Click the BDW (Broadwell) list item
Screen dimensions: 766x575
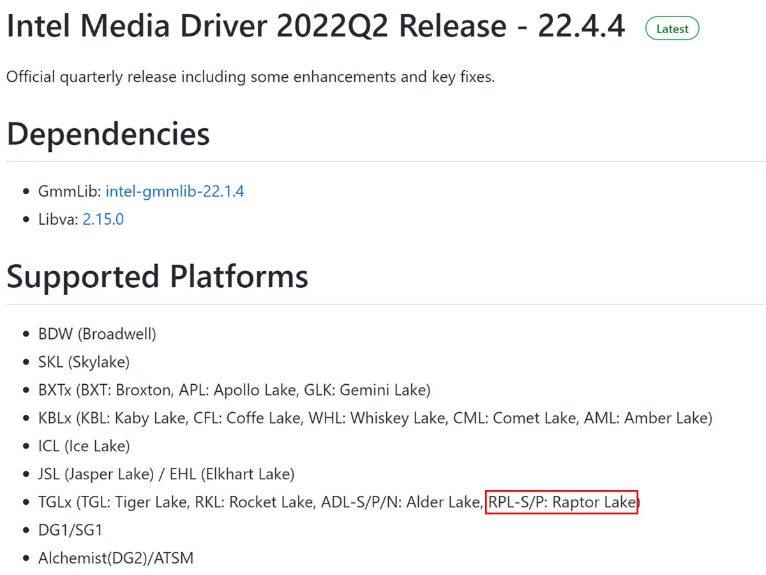click(97, 334)
